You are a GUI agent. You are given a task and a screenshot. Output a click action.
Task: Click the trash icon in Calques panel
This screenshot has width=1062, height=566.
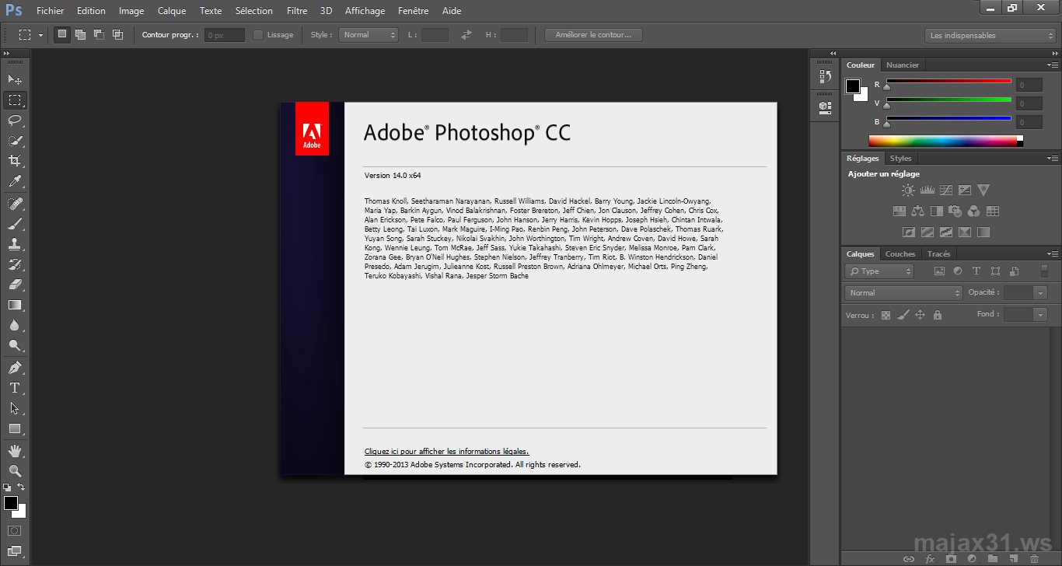[1034, 559]
